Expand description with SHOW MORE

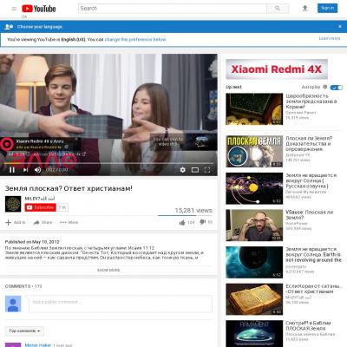point(108,270)
